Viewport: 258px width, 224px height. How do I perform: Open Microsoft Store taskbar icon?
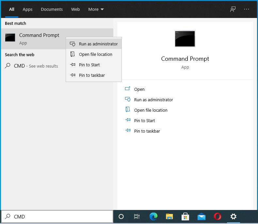[x=185, y=216]
